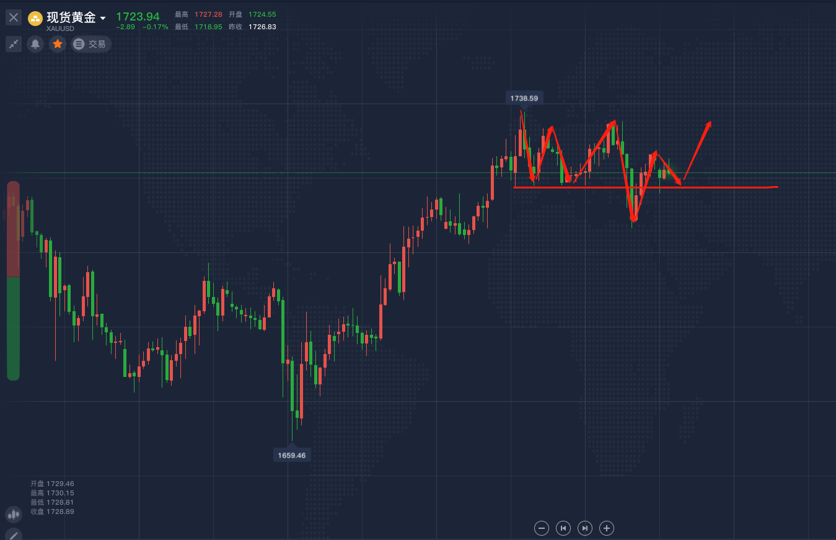Collapse chart with the shrink arrows icon

[14, 44]
